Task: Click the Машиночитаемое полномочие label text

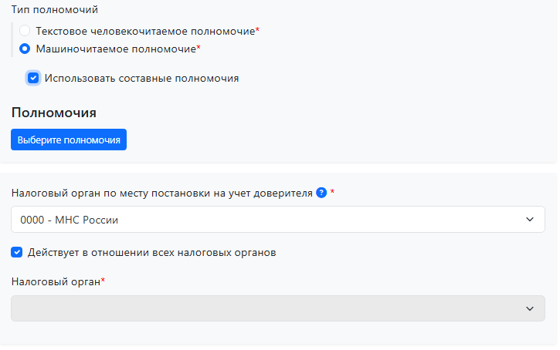Action: click(115, 49)
